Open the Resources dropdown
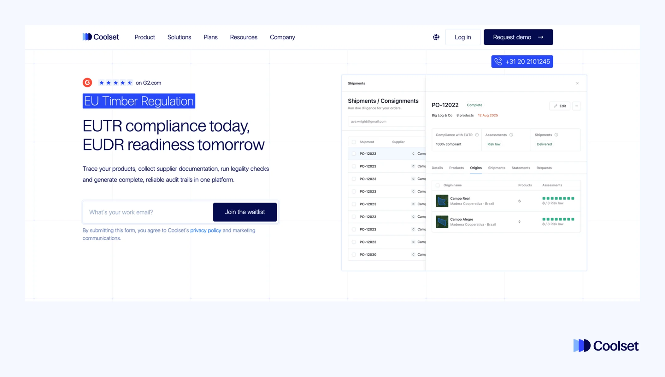Viewport: 665px width, 377px height. pyautogui.click(x=243, y=37)
